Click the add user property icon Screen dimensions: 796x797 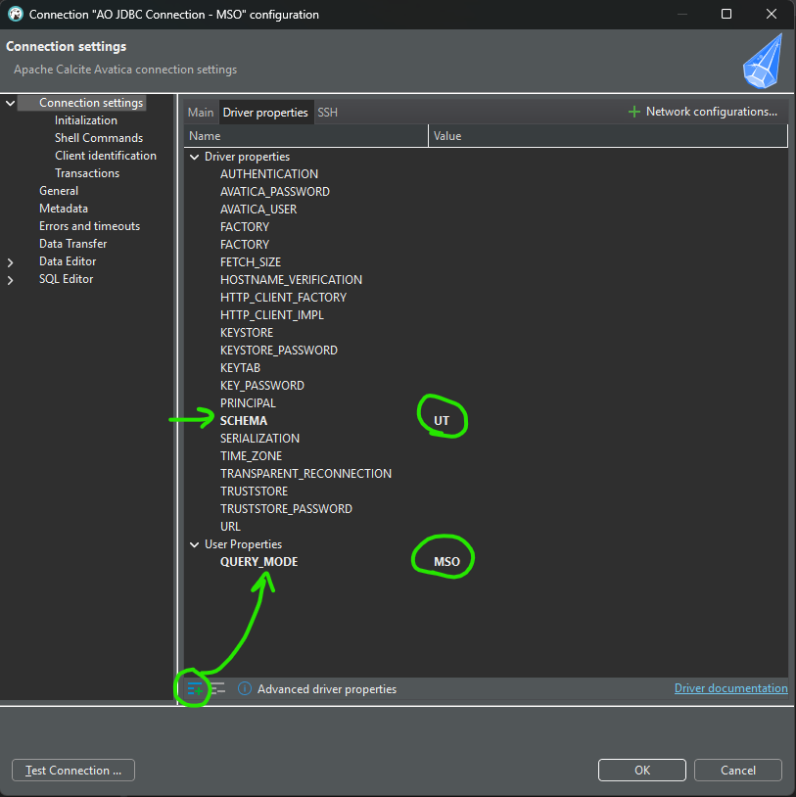[194, 689]
